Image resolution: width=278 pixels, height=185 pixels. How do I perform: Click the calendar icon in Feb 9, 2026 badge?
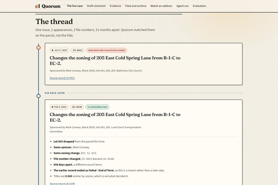52,107
